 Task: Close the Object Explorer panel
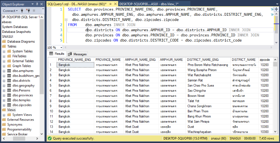(42, 4)
